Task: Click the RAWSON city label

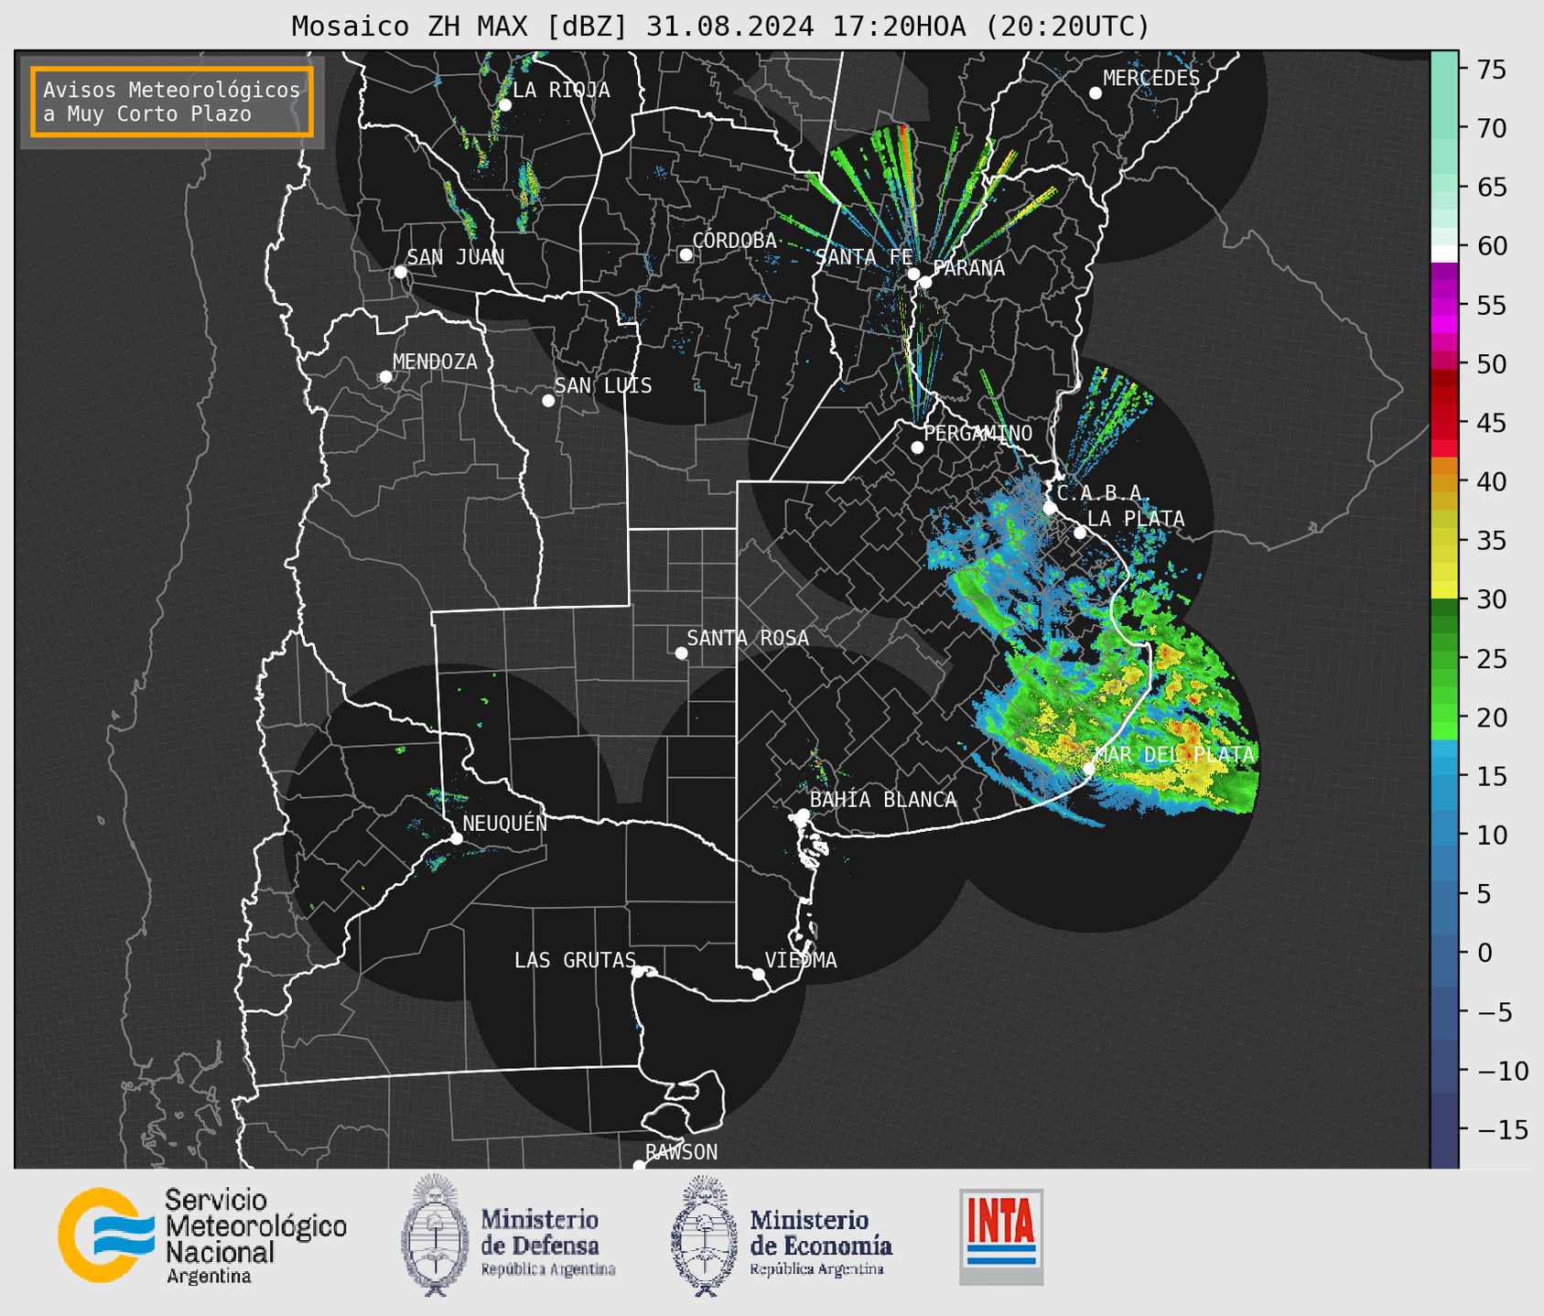Action: [x=682, y=1152]
